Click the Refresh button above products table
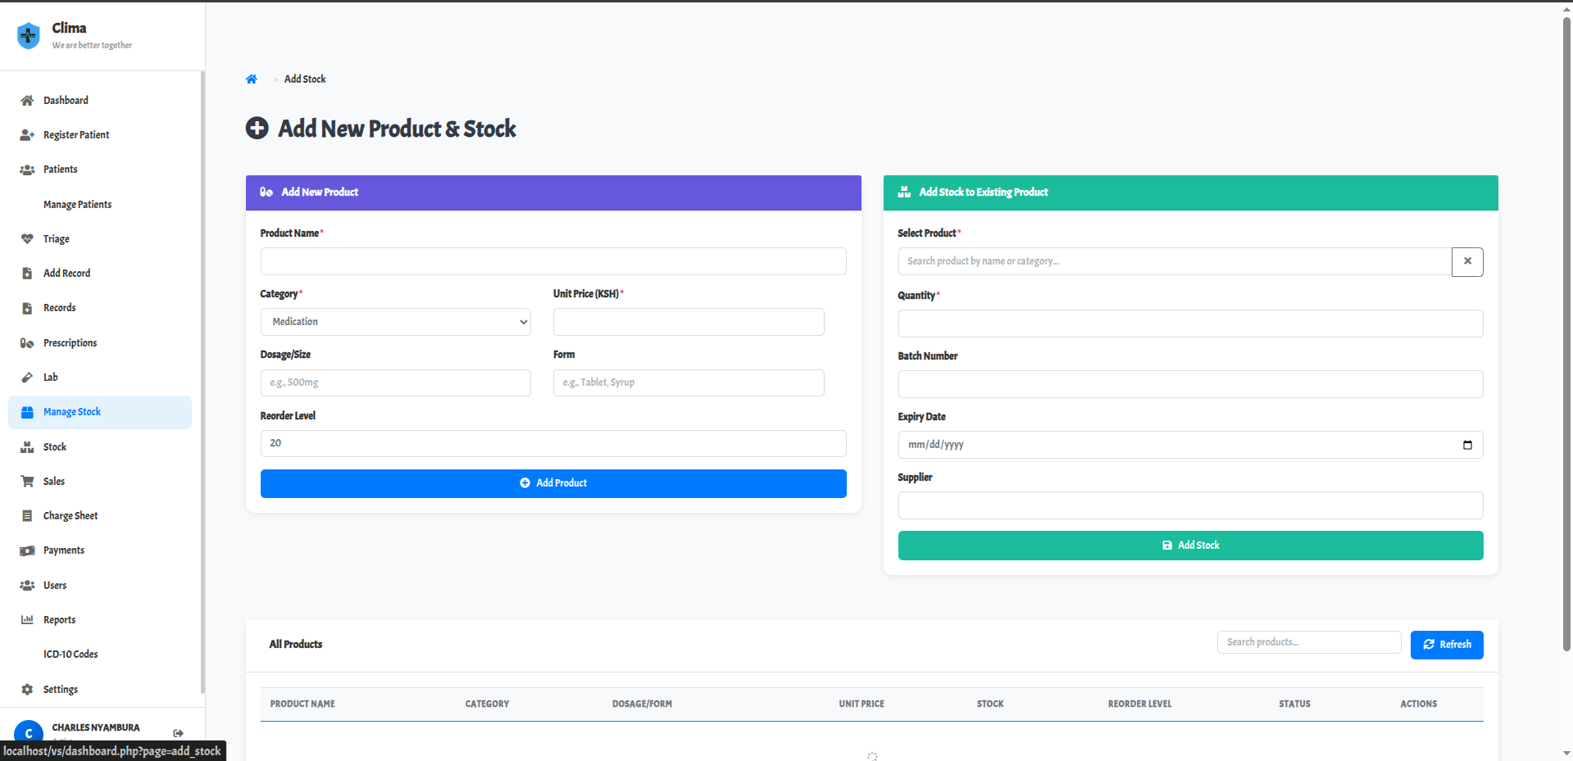The image size is (1573, 761). tap(1446, 645)
